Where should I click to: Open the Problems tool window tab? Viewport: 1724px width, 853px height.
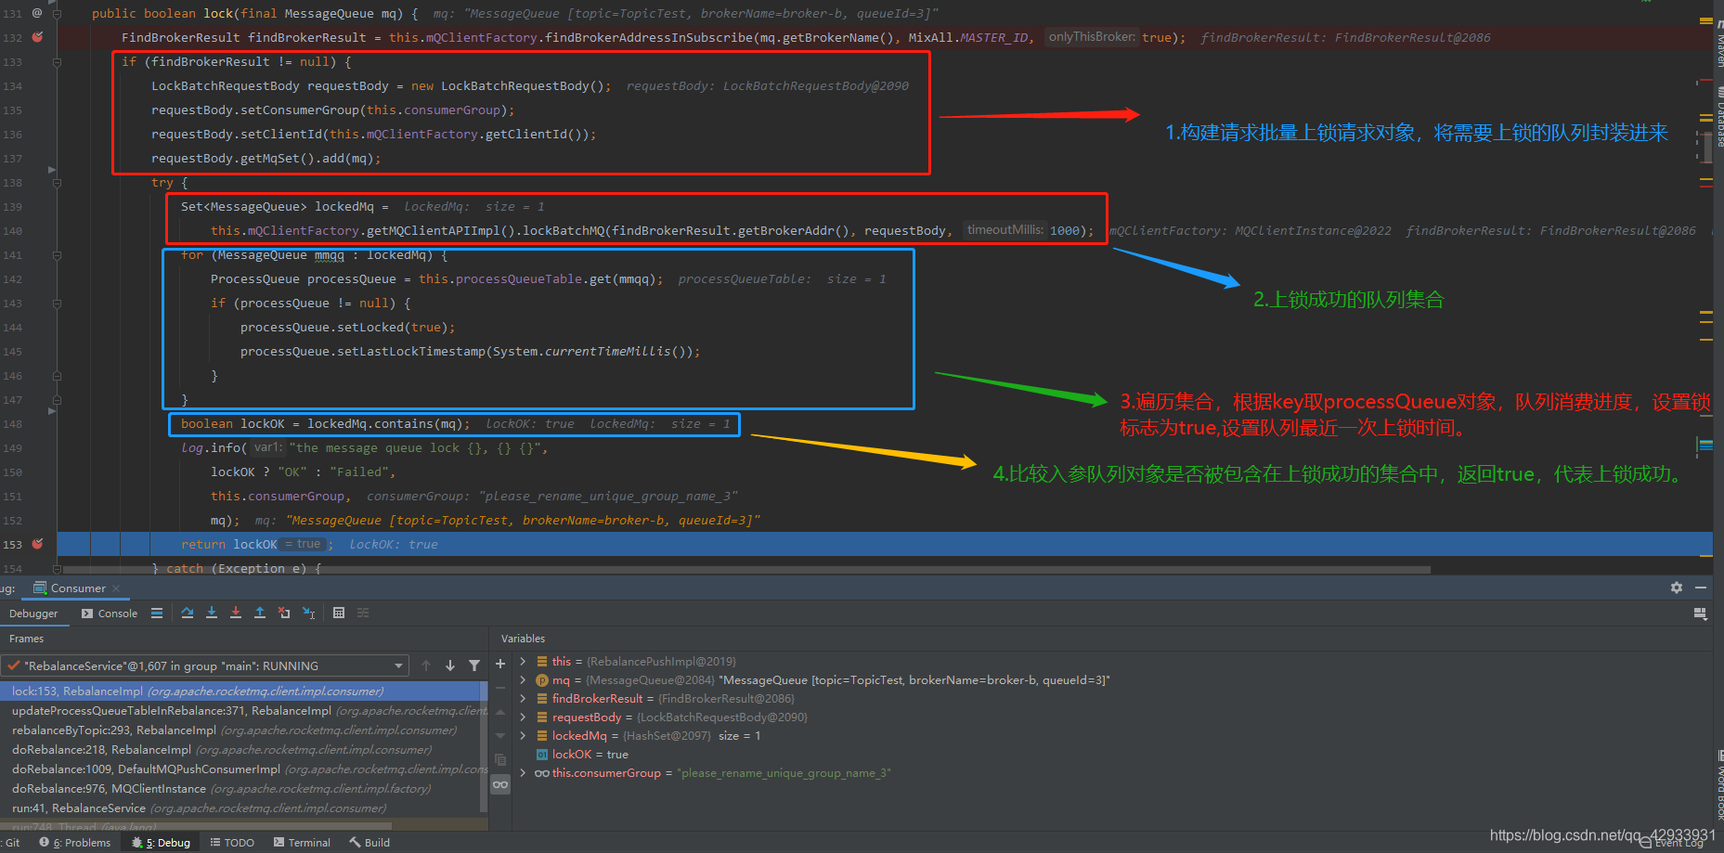75,843
